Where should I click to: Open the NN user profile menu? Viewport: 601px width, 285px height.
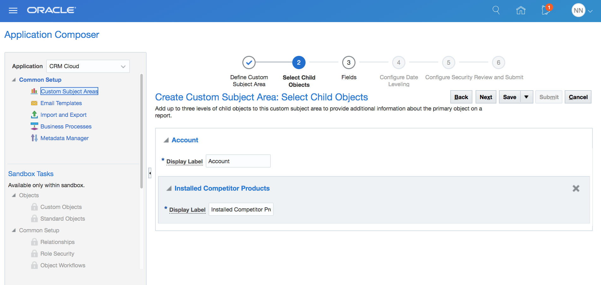[581, 11]
